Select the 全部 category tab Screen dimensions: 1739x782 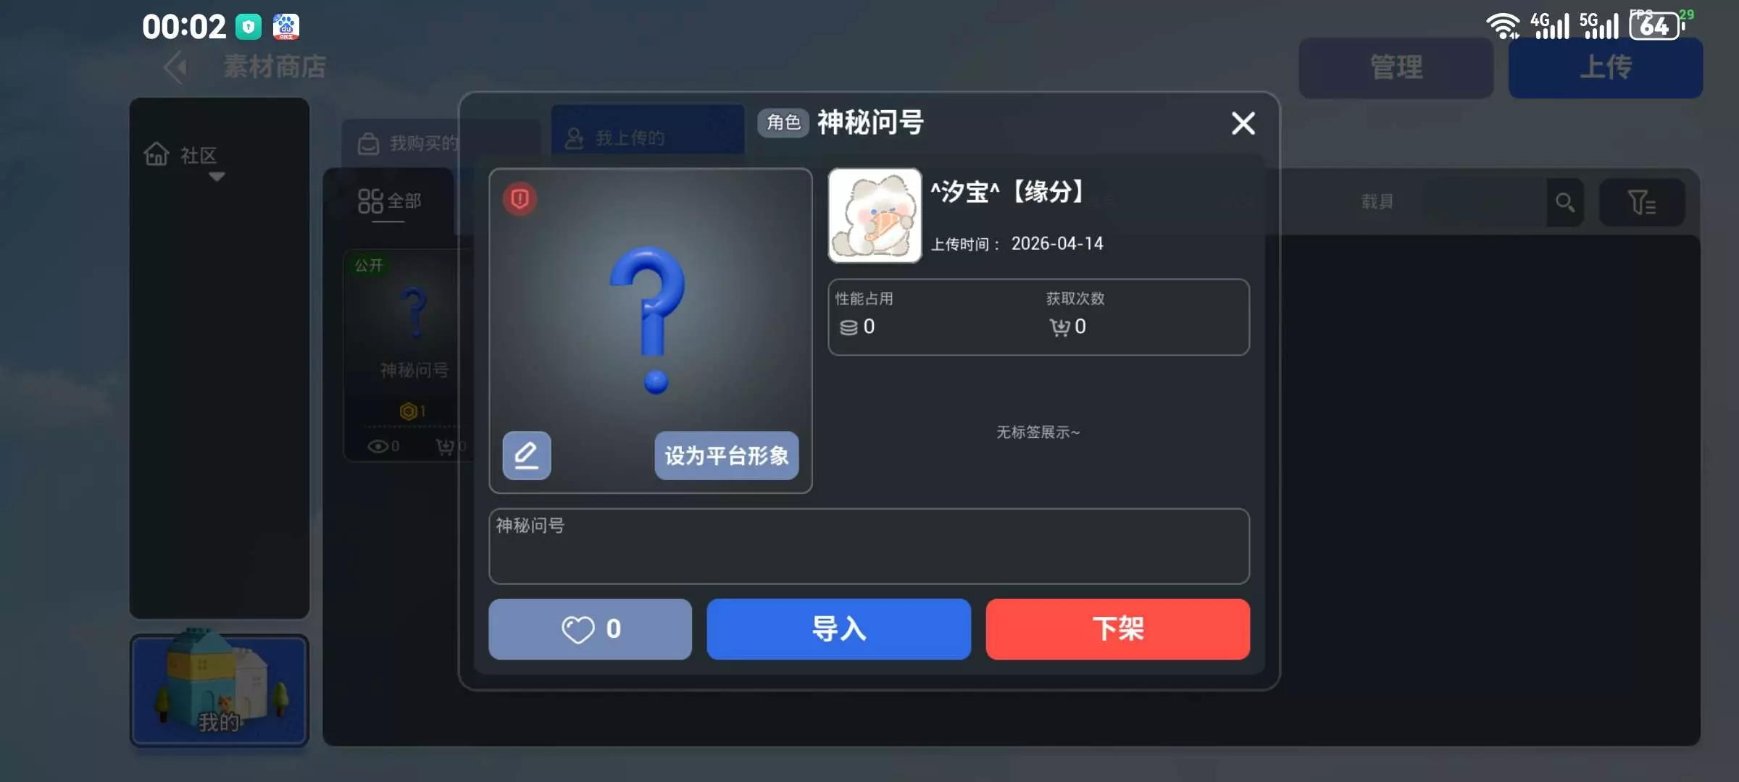tap(389, 201)
